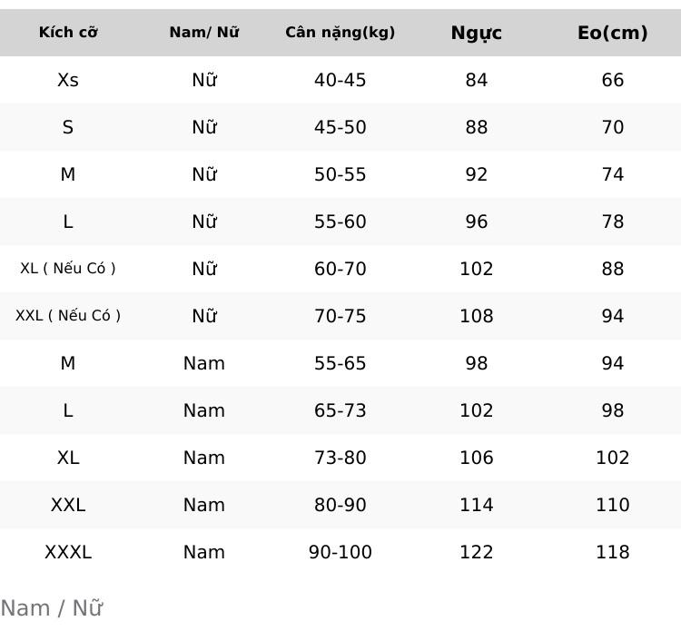Click the 90-100 weight cell

pos(340,552)
